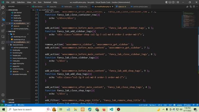The width and height of the screenshot is (199, 112).
Task: Open the Manage gear icon
Action: [3, 101]
